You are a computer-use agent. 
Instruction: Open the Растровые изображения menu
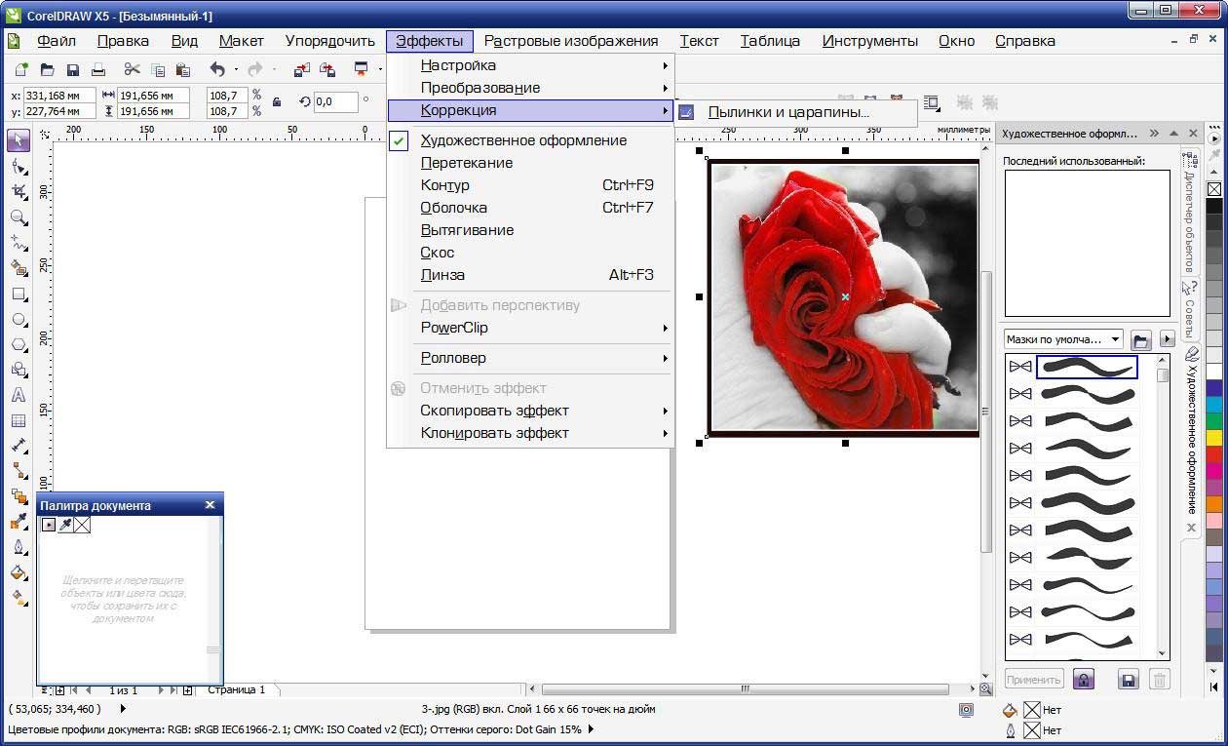coord(571,41)
